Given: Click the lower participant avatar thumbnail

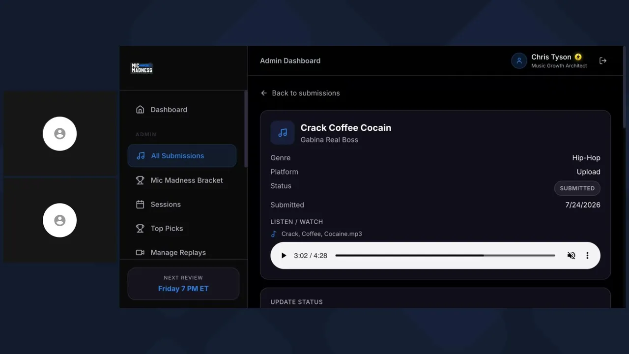Looking at the screenshot, I should (x=60, y=220).
